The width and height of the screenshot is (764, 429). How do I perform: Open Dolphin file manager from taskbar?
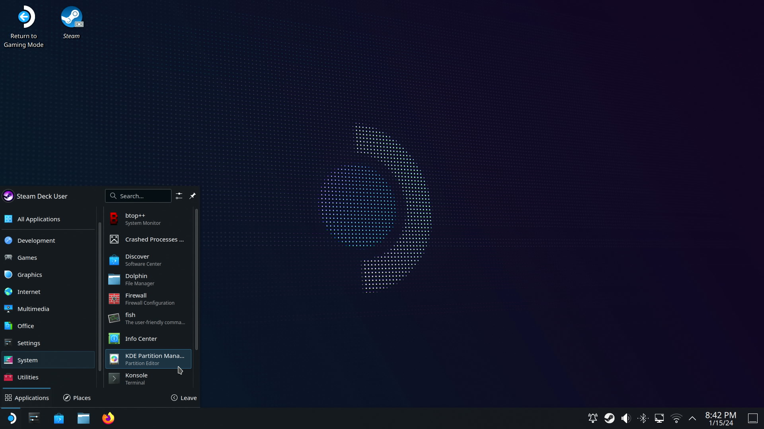click(84, 418)
